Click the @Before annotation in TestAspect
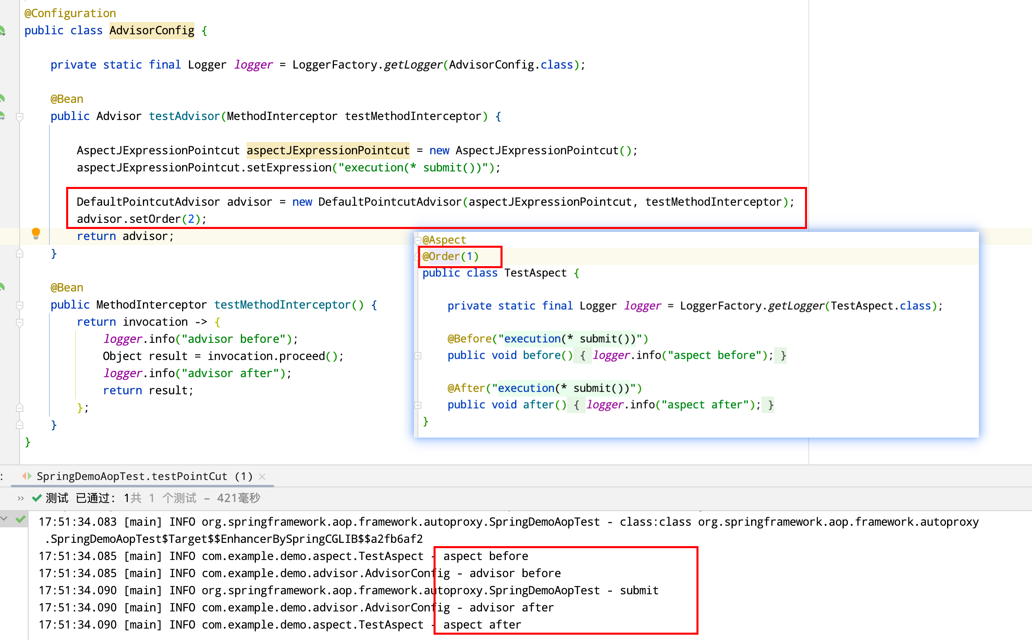 [469, 339]
